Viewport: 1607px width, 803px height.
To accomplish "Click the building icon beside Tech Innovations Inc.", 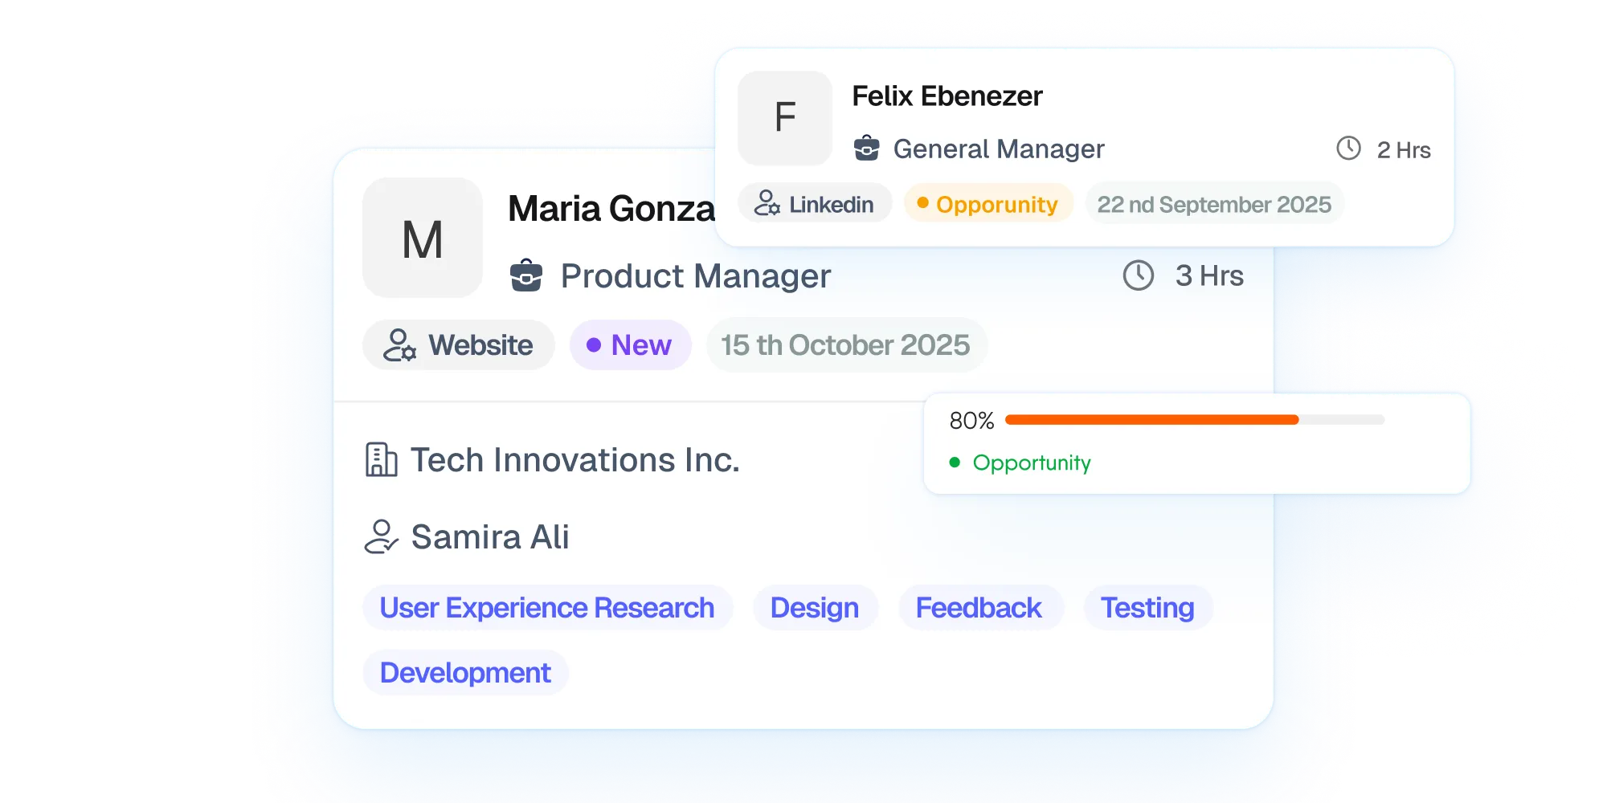I will (381, 460).
